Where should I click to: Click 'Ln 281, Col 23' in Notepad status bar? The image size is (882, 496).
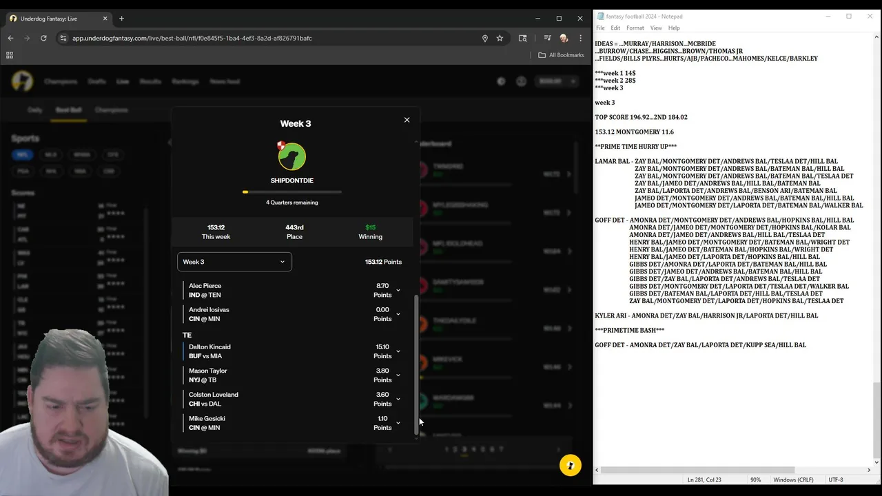(x=704, y=479)
